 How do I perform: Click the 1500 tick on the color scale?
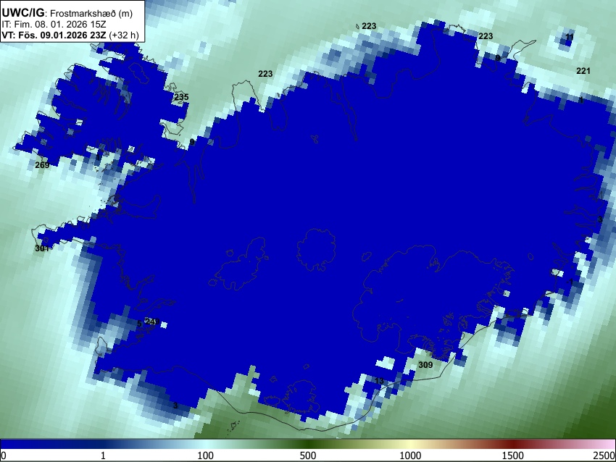[513, 455]
